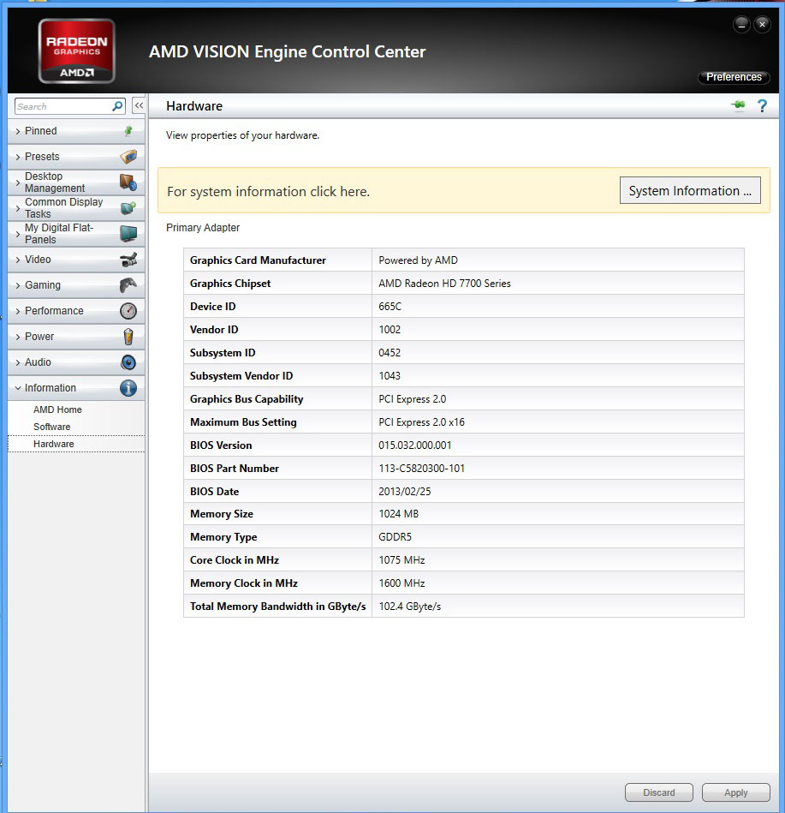This screenshot has width=785, height=813.
Task: Click the Presets category icon
Action: pos(128,156)
